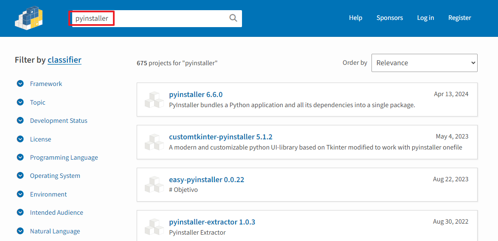Viewport: 498px width, 241px height.
Task: Click the Natural Language filter label
Action: [x=55, y=231]
